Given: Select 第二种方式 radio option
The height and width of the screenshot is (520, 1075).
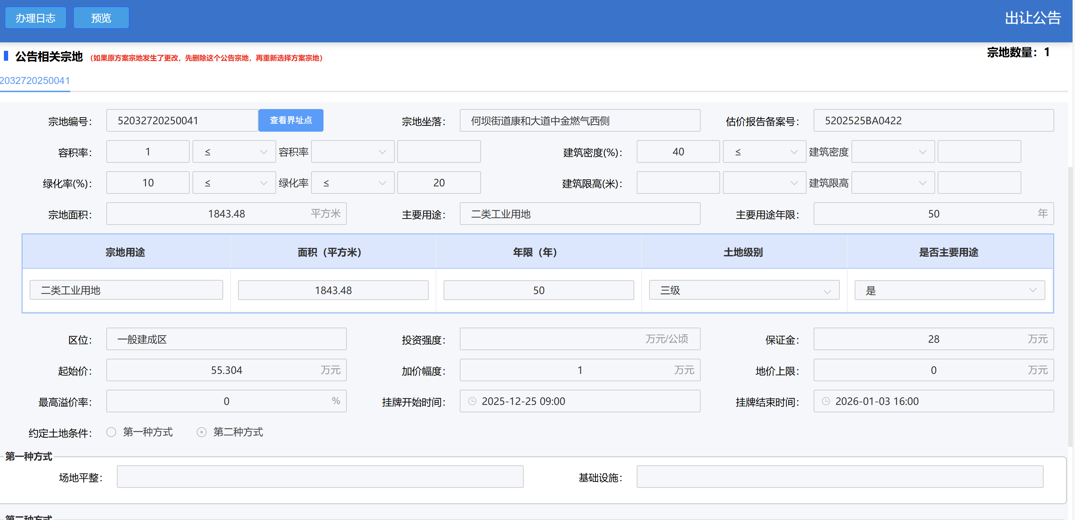Looking at the screenshot, I should pyautogui.click(x=202, y=432).
